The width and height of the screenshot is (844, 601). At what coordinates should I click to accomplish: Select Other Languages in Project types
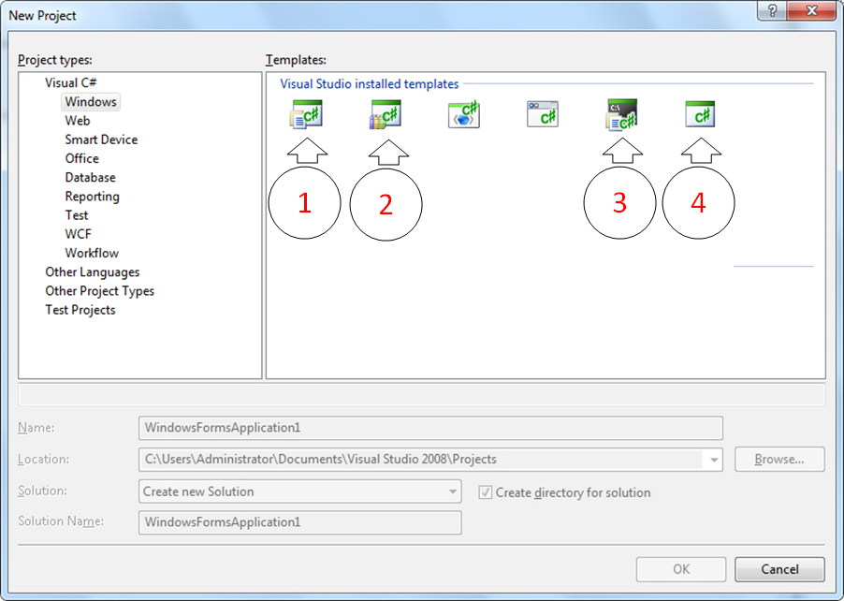92,272
